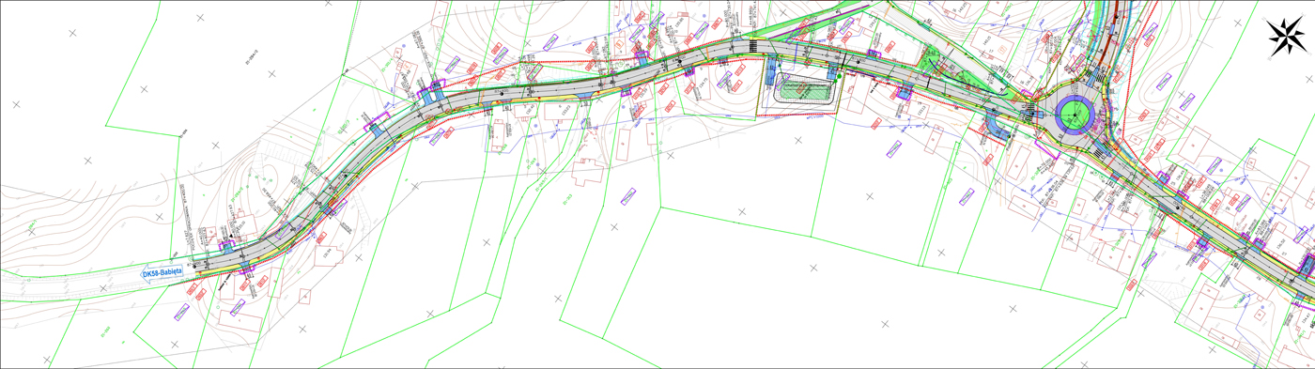Click the blue driveway pair at road's left bend
The height and width of the screenshot is (369, 1315).
tap(432, 93)
